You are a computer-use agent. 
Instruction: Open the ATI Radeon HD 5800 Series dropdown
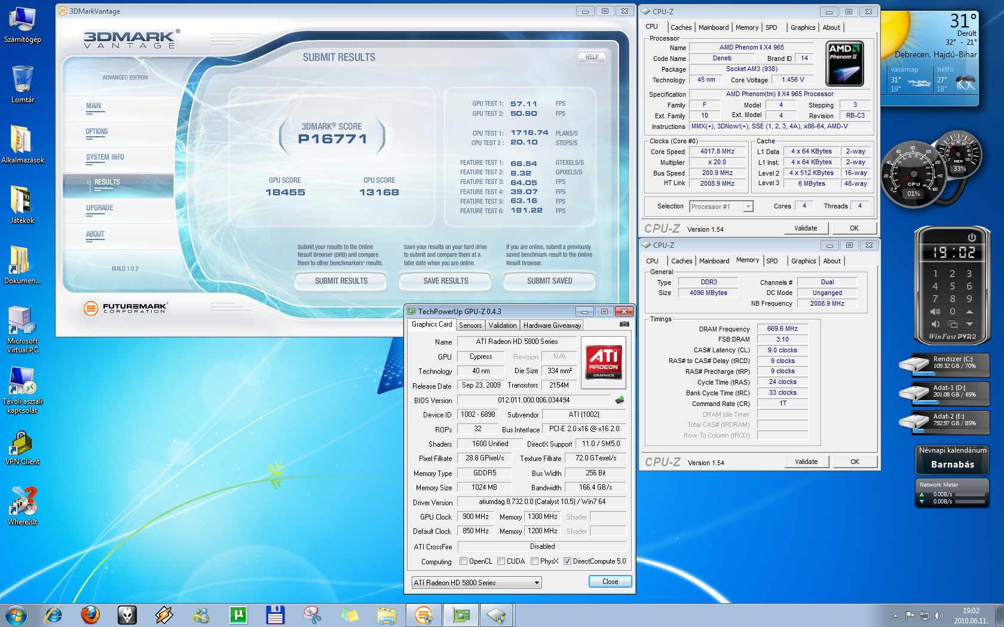tap(476, 582)
